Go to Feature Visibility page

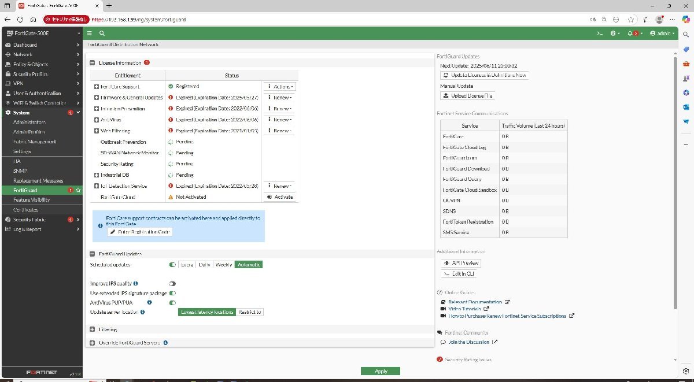[x=42, y=200]
